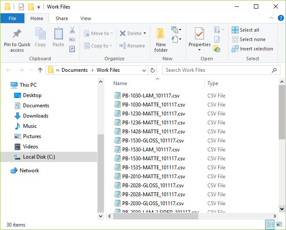
Task: Open Properties using the checkmark icon
Action: [199, 34]
